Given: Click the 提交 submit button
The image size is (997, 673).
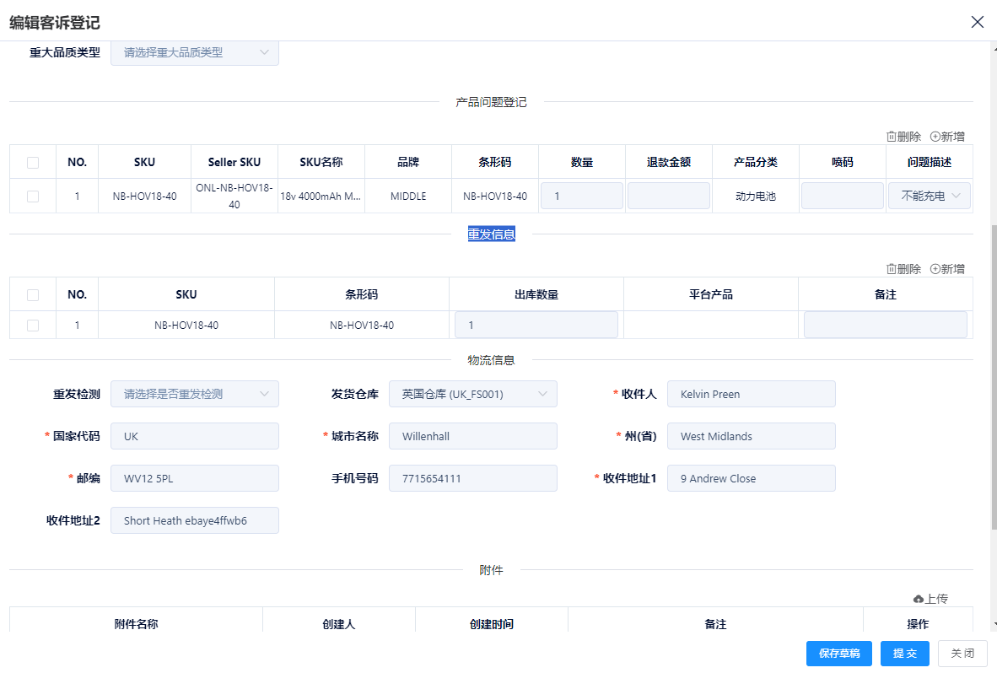Looking at the screenshot, I should click(904, 654).
